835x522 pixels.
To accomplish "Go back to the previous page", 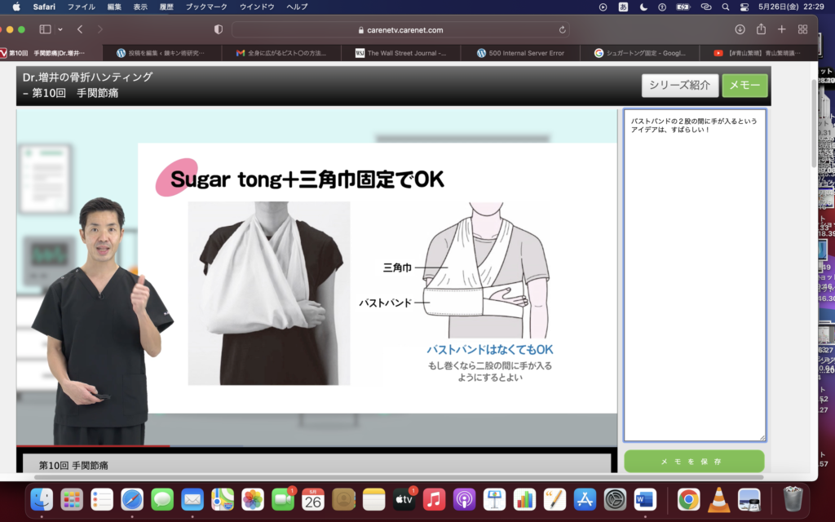I will pyautogui.click(x=80, y=29).
